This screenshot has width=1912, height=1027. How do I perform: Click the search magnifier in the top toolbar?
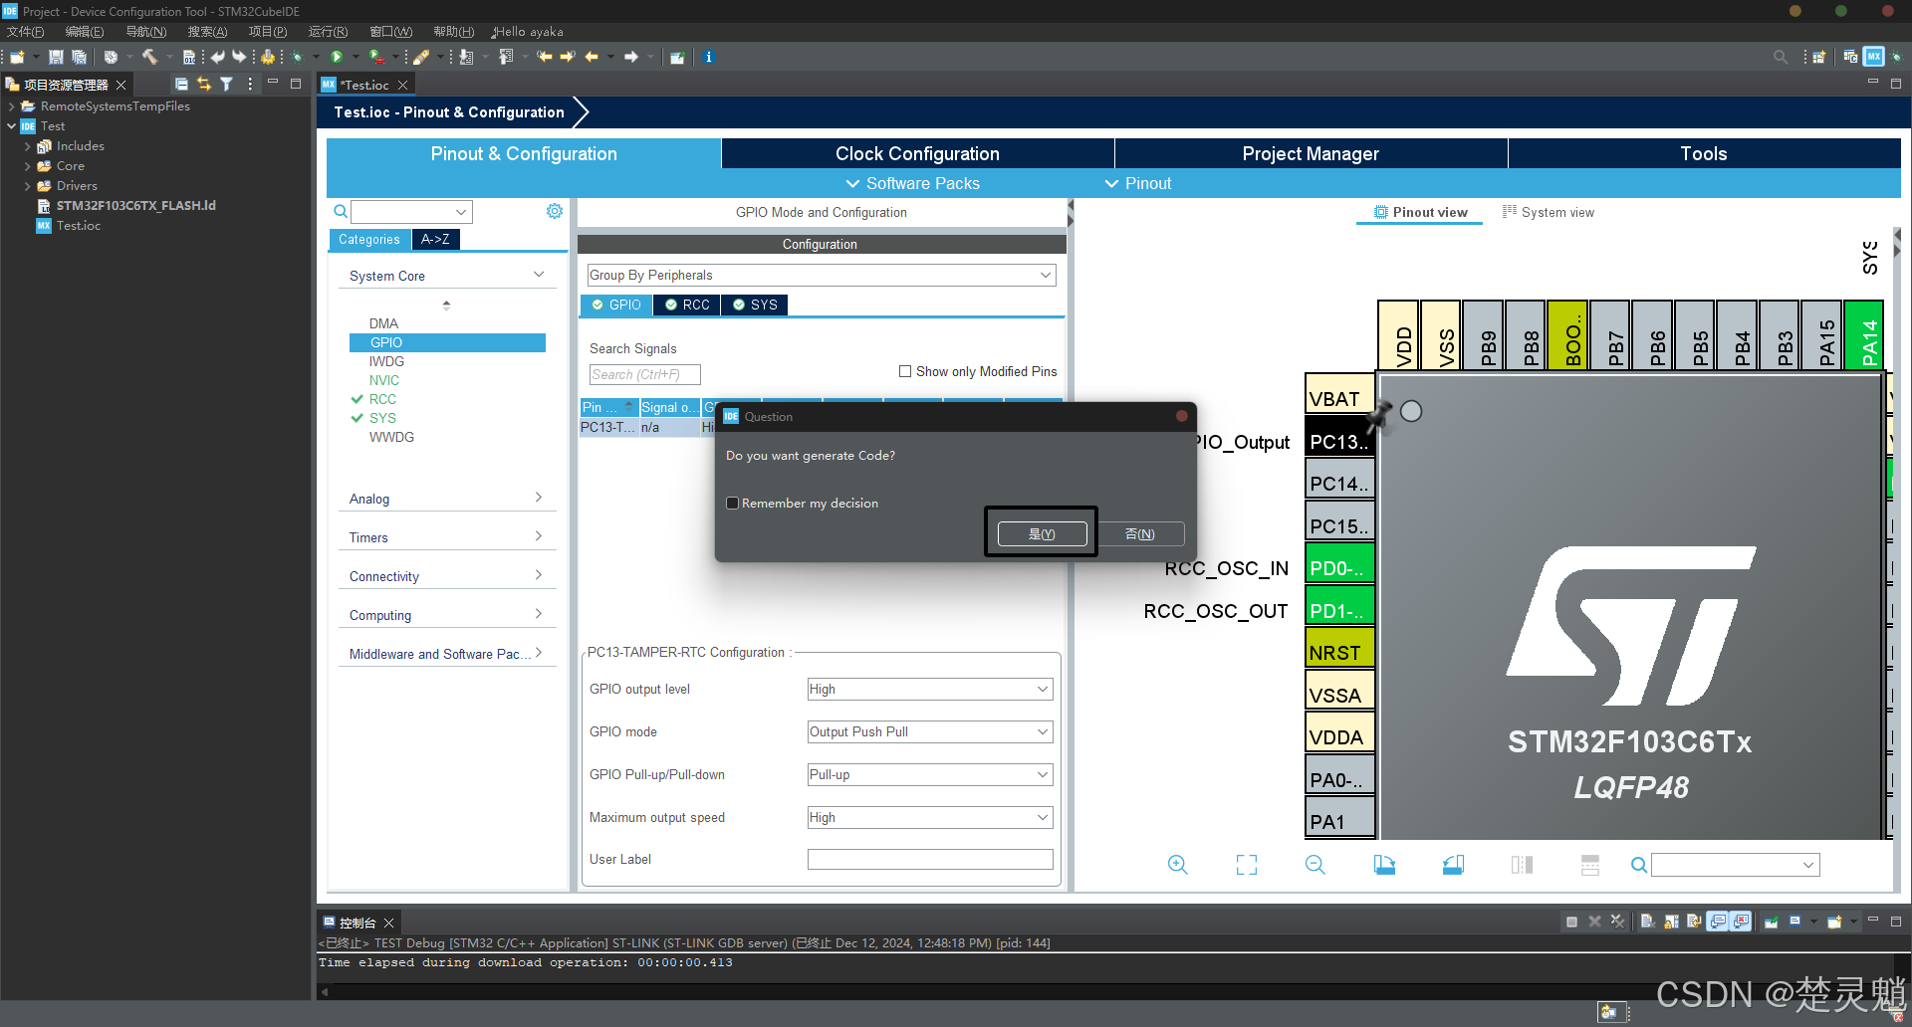pos(1781,57)
